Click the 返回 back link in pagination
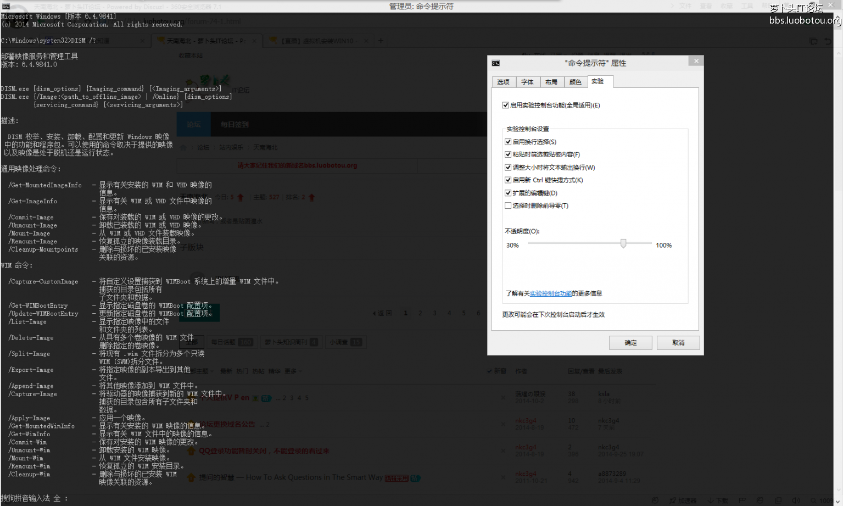The width and height of the screenshot is (843, 506). 382,313
